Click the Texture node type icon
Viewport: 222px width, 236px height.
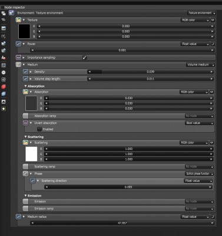18,20
